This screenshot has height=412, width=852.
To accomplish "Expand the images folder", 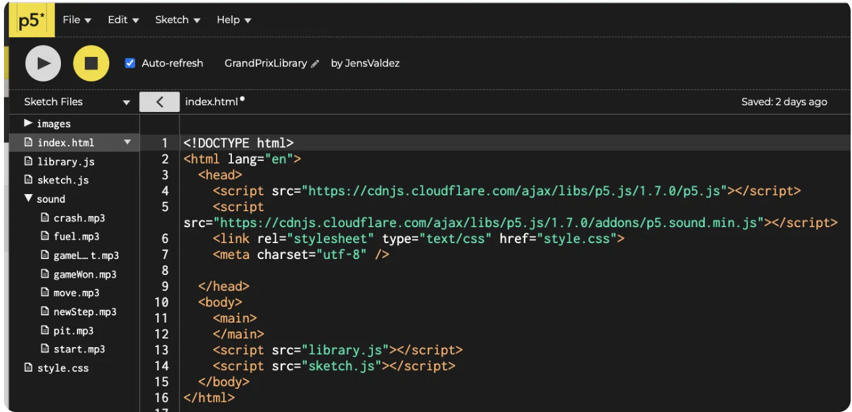I will coord(28,123).
